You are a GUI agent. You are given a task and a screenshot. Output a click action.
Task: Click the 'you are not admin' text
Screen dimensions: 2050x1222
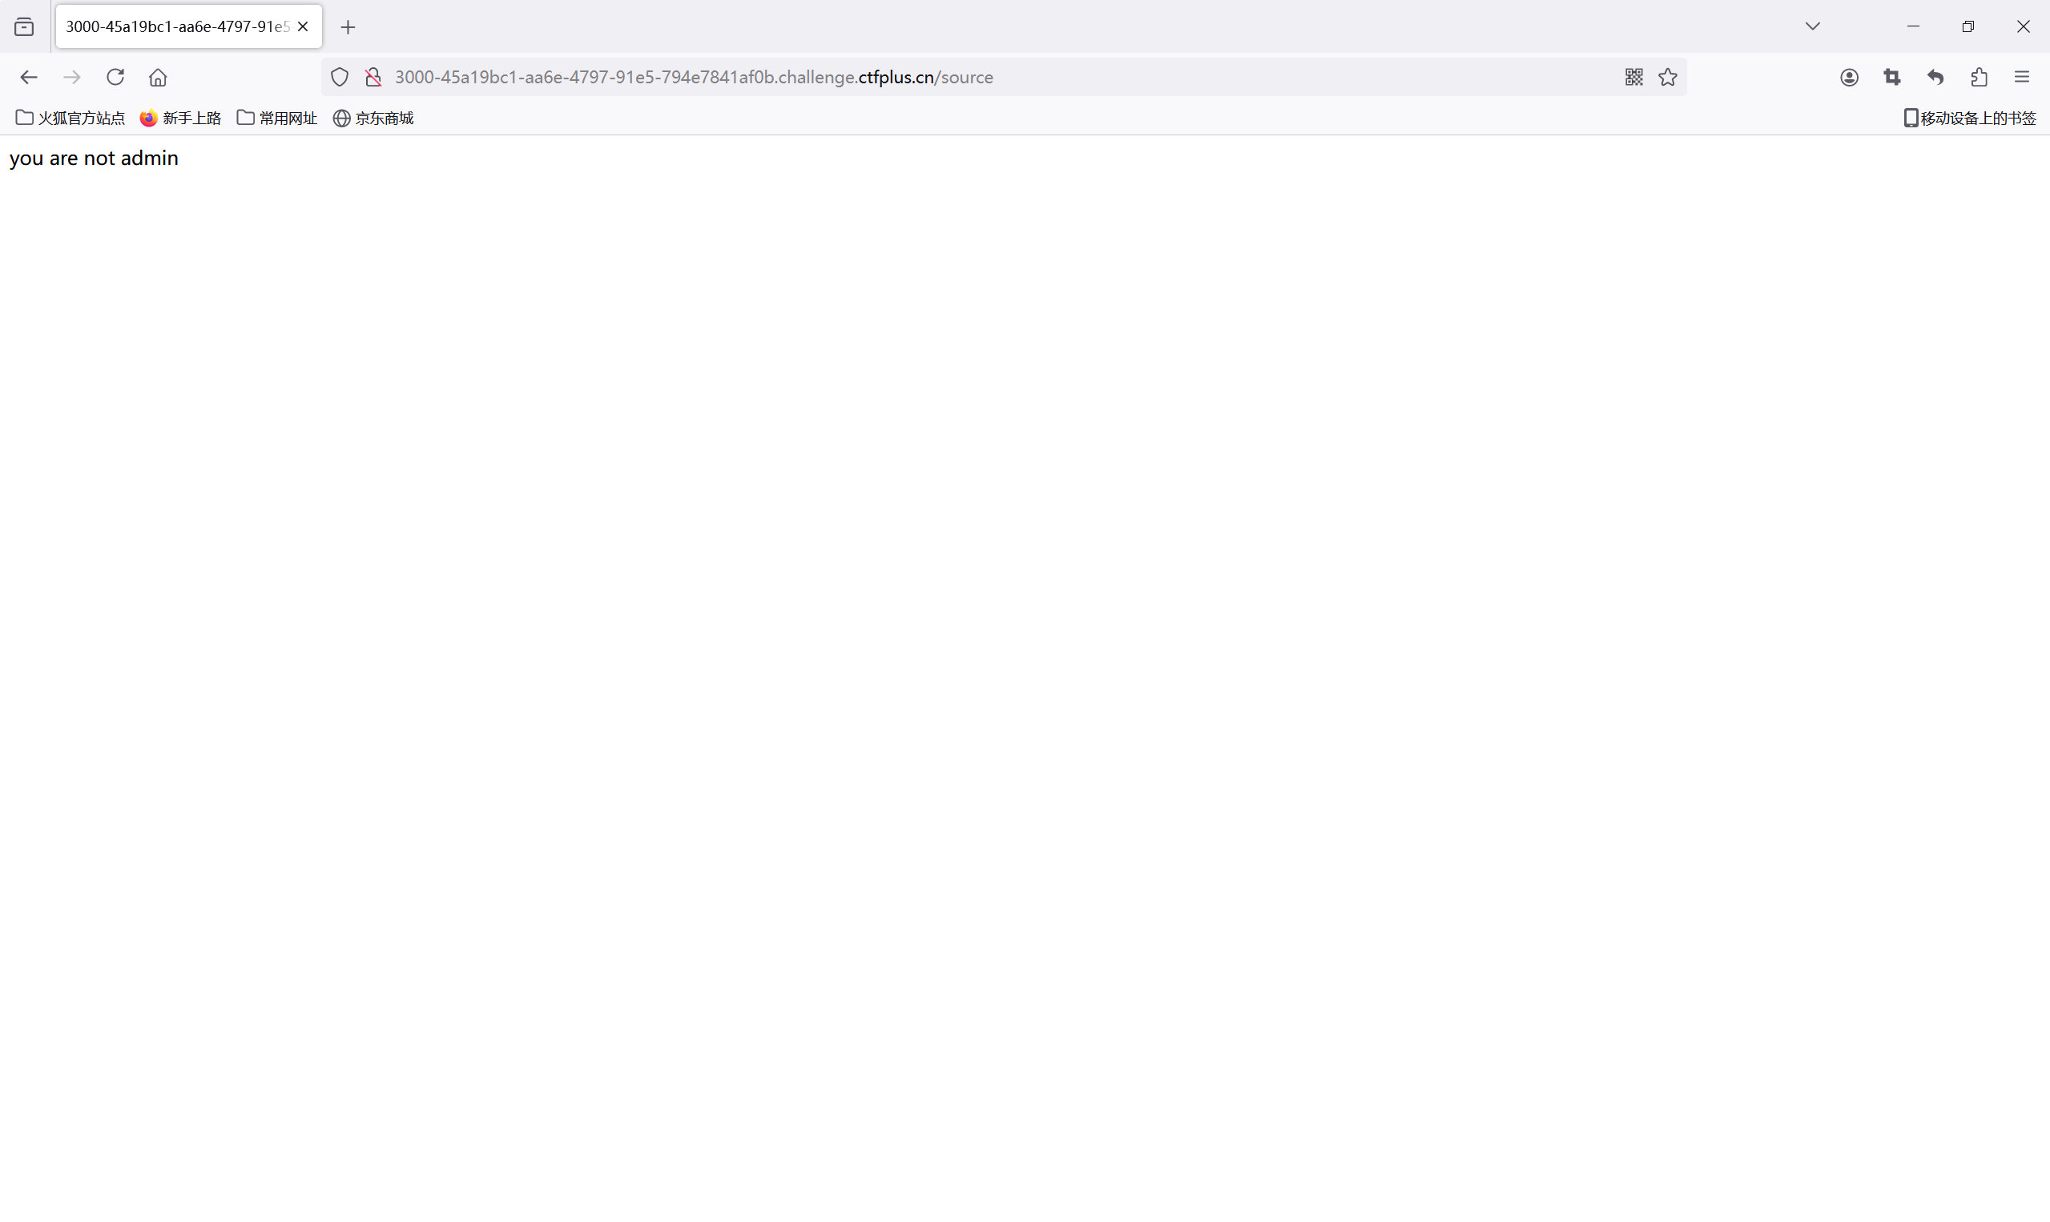click(x=94, y=158)
